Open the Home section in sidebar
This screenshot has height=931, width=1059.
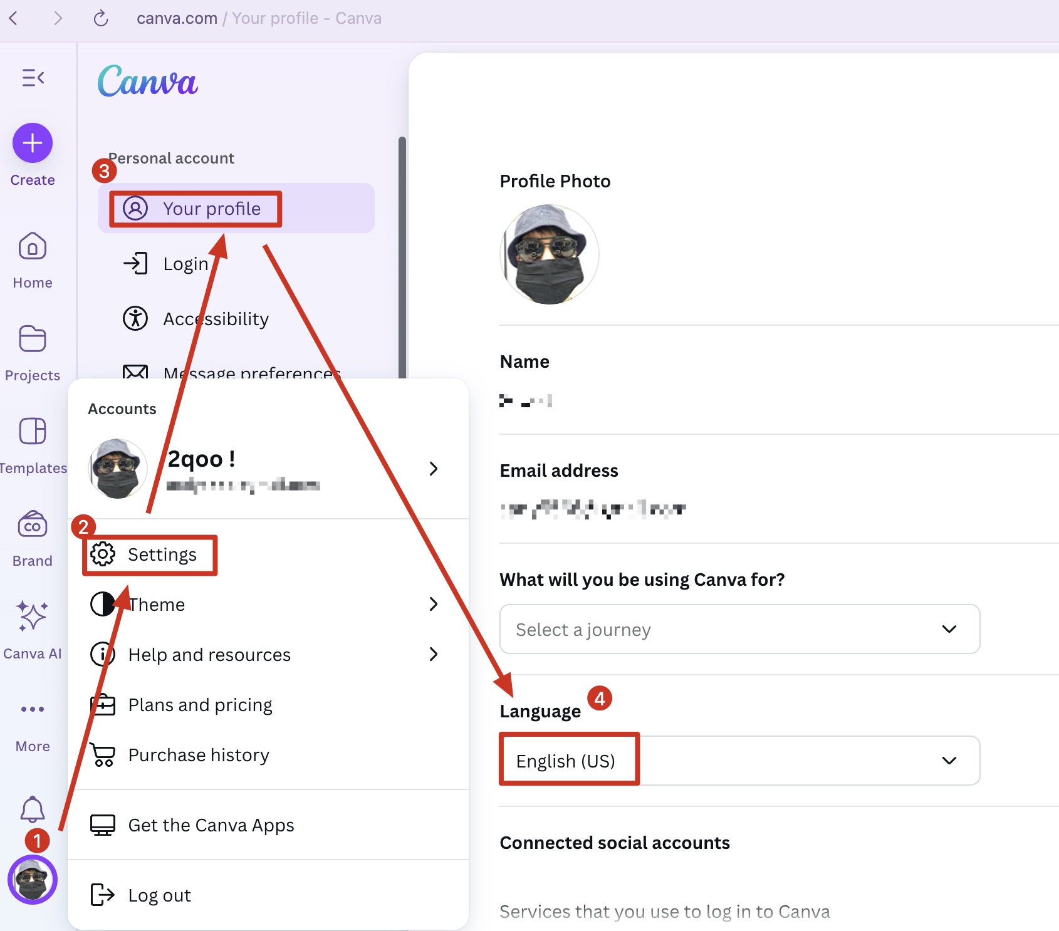point(33,247)
